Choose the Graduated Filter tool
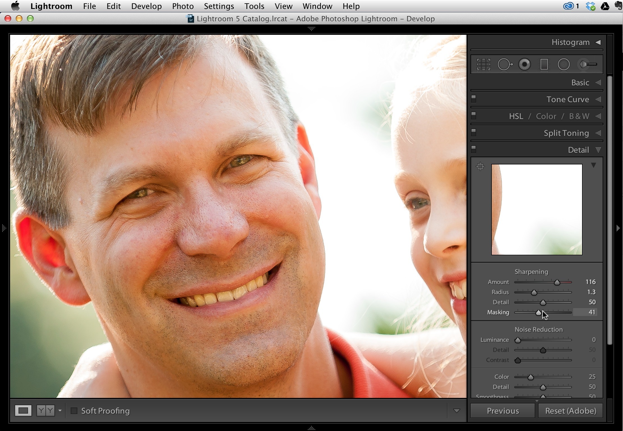 [544, 65]
